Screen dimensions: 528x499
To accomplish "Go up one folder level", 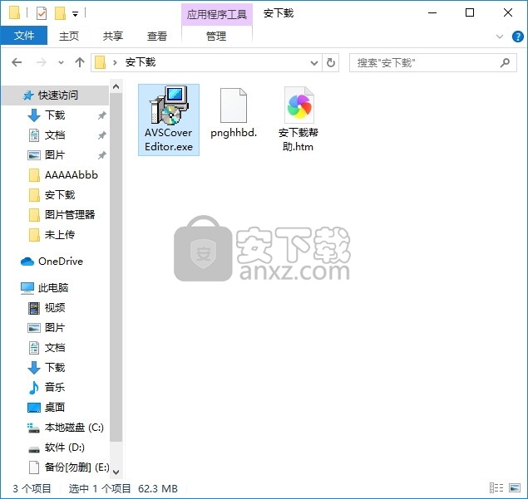I will tap(80, 62).
